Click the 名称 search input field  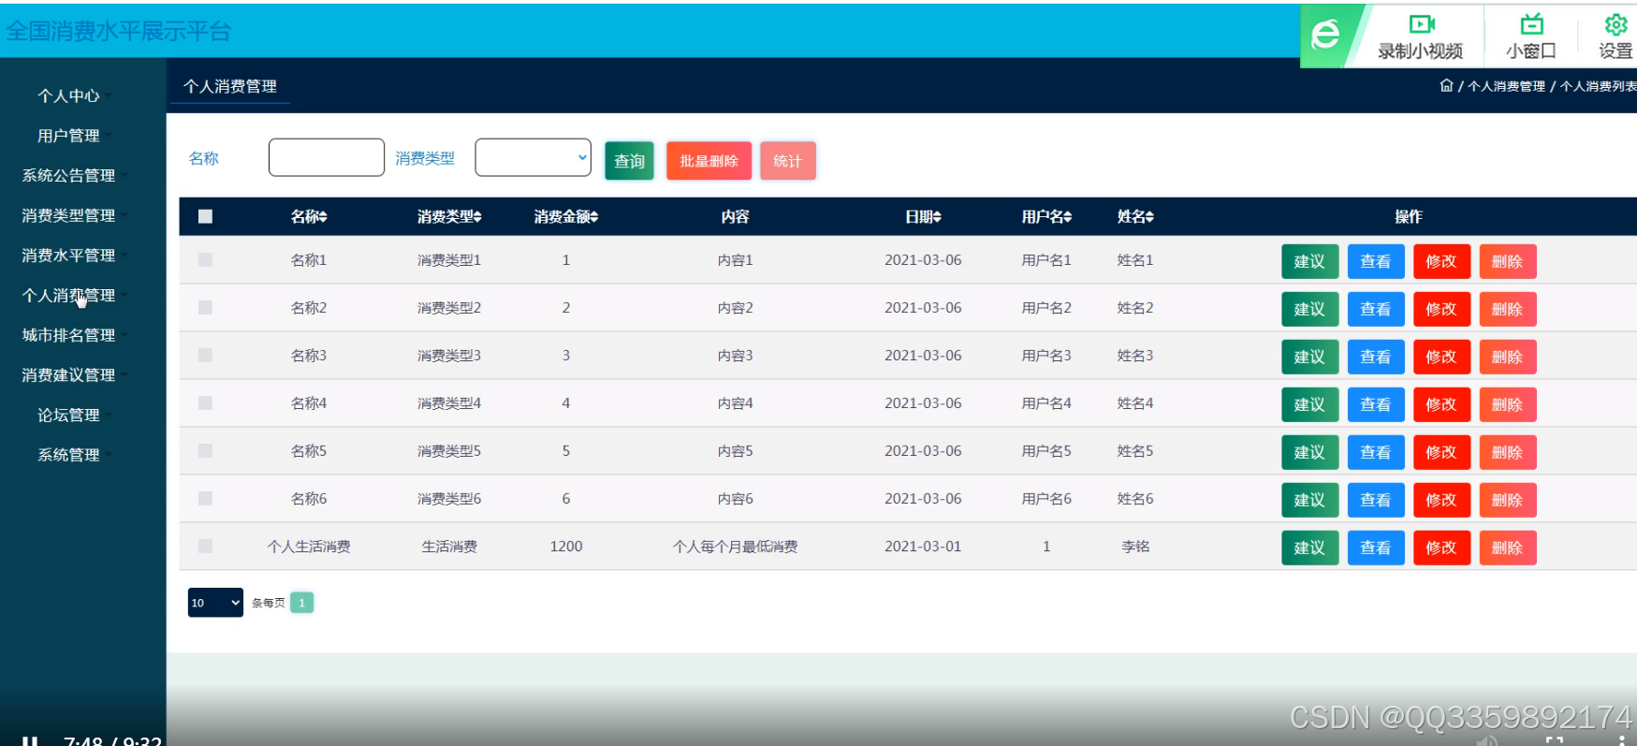pyautogui.click(x=327, y=157)
